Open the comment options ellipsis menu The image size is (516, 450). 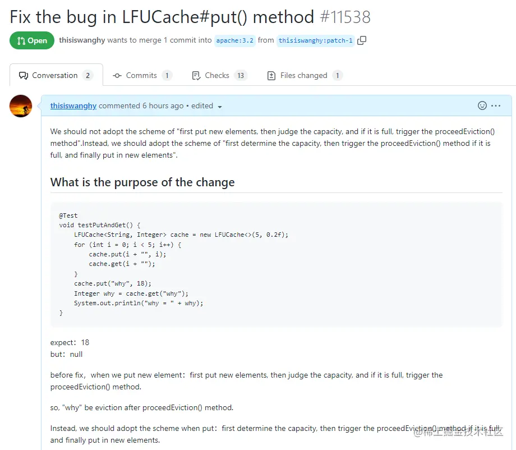[x=496, y=105]
